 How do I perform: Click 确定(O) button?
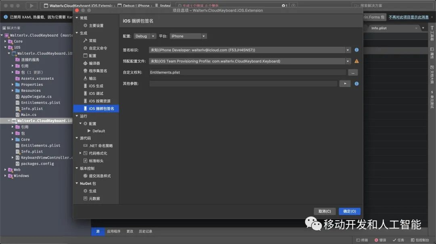350,211
